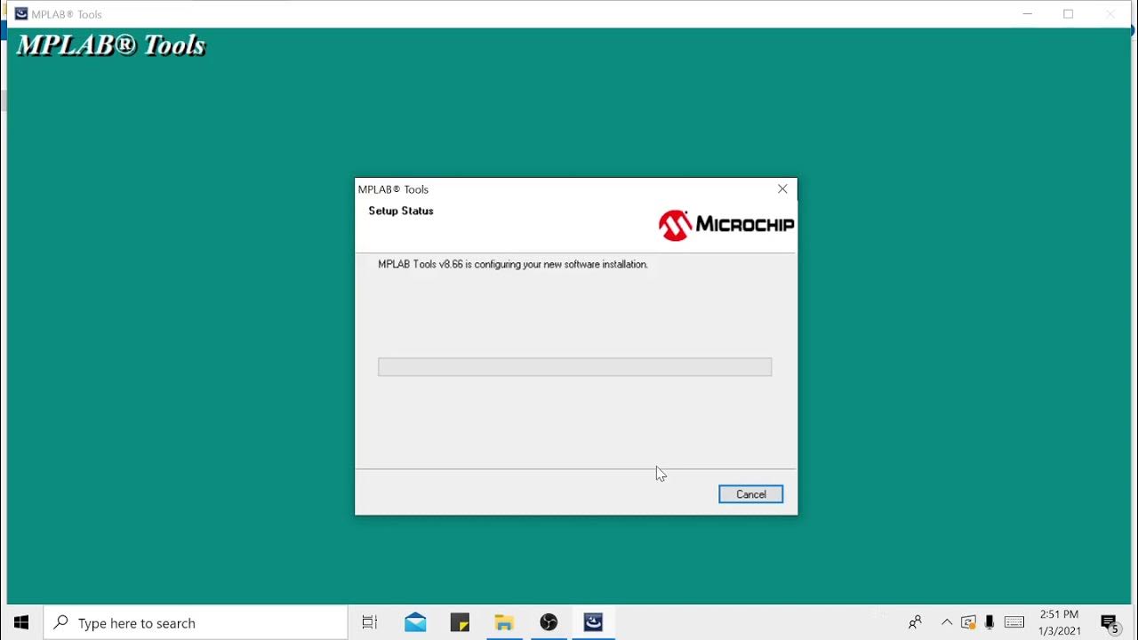Image resolution: width=1138 pixels, height=640 pixels.
Task: Cancel the MPLAB Tools installation
Action: coord(750,494)
